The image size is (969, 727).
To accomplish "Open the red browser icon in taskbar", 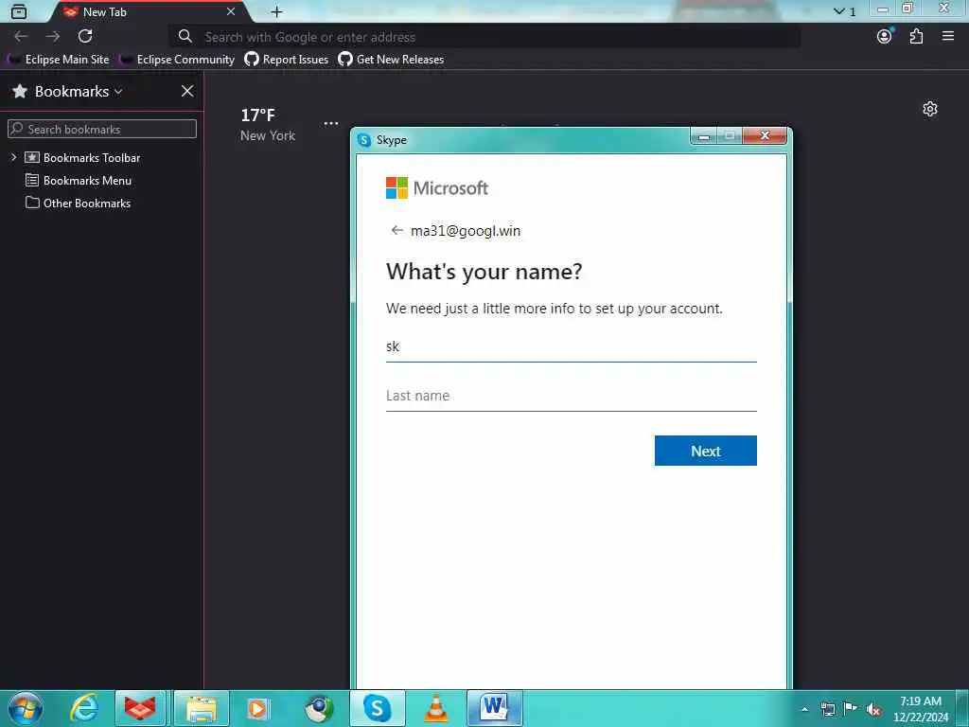I will click(x=140, y=708).
